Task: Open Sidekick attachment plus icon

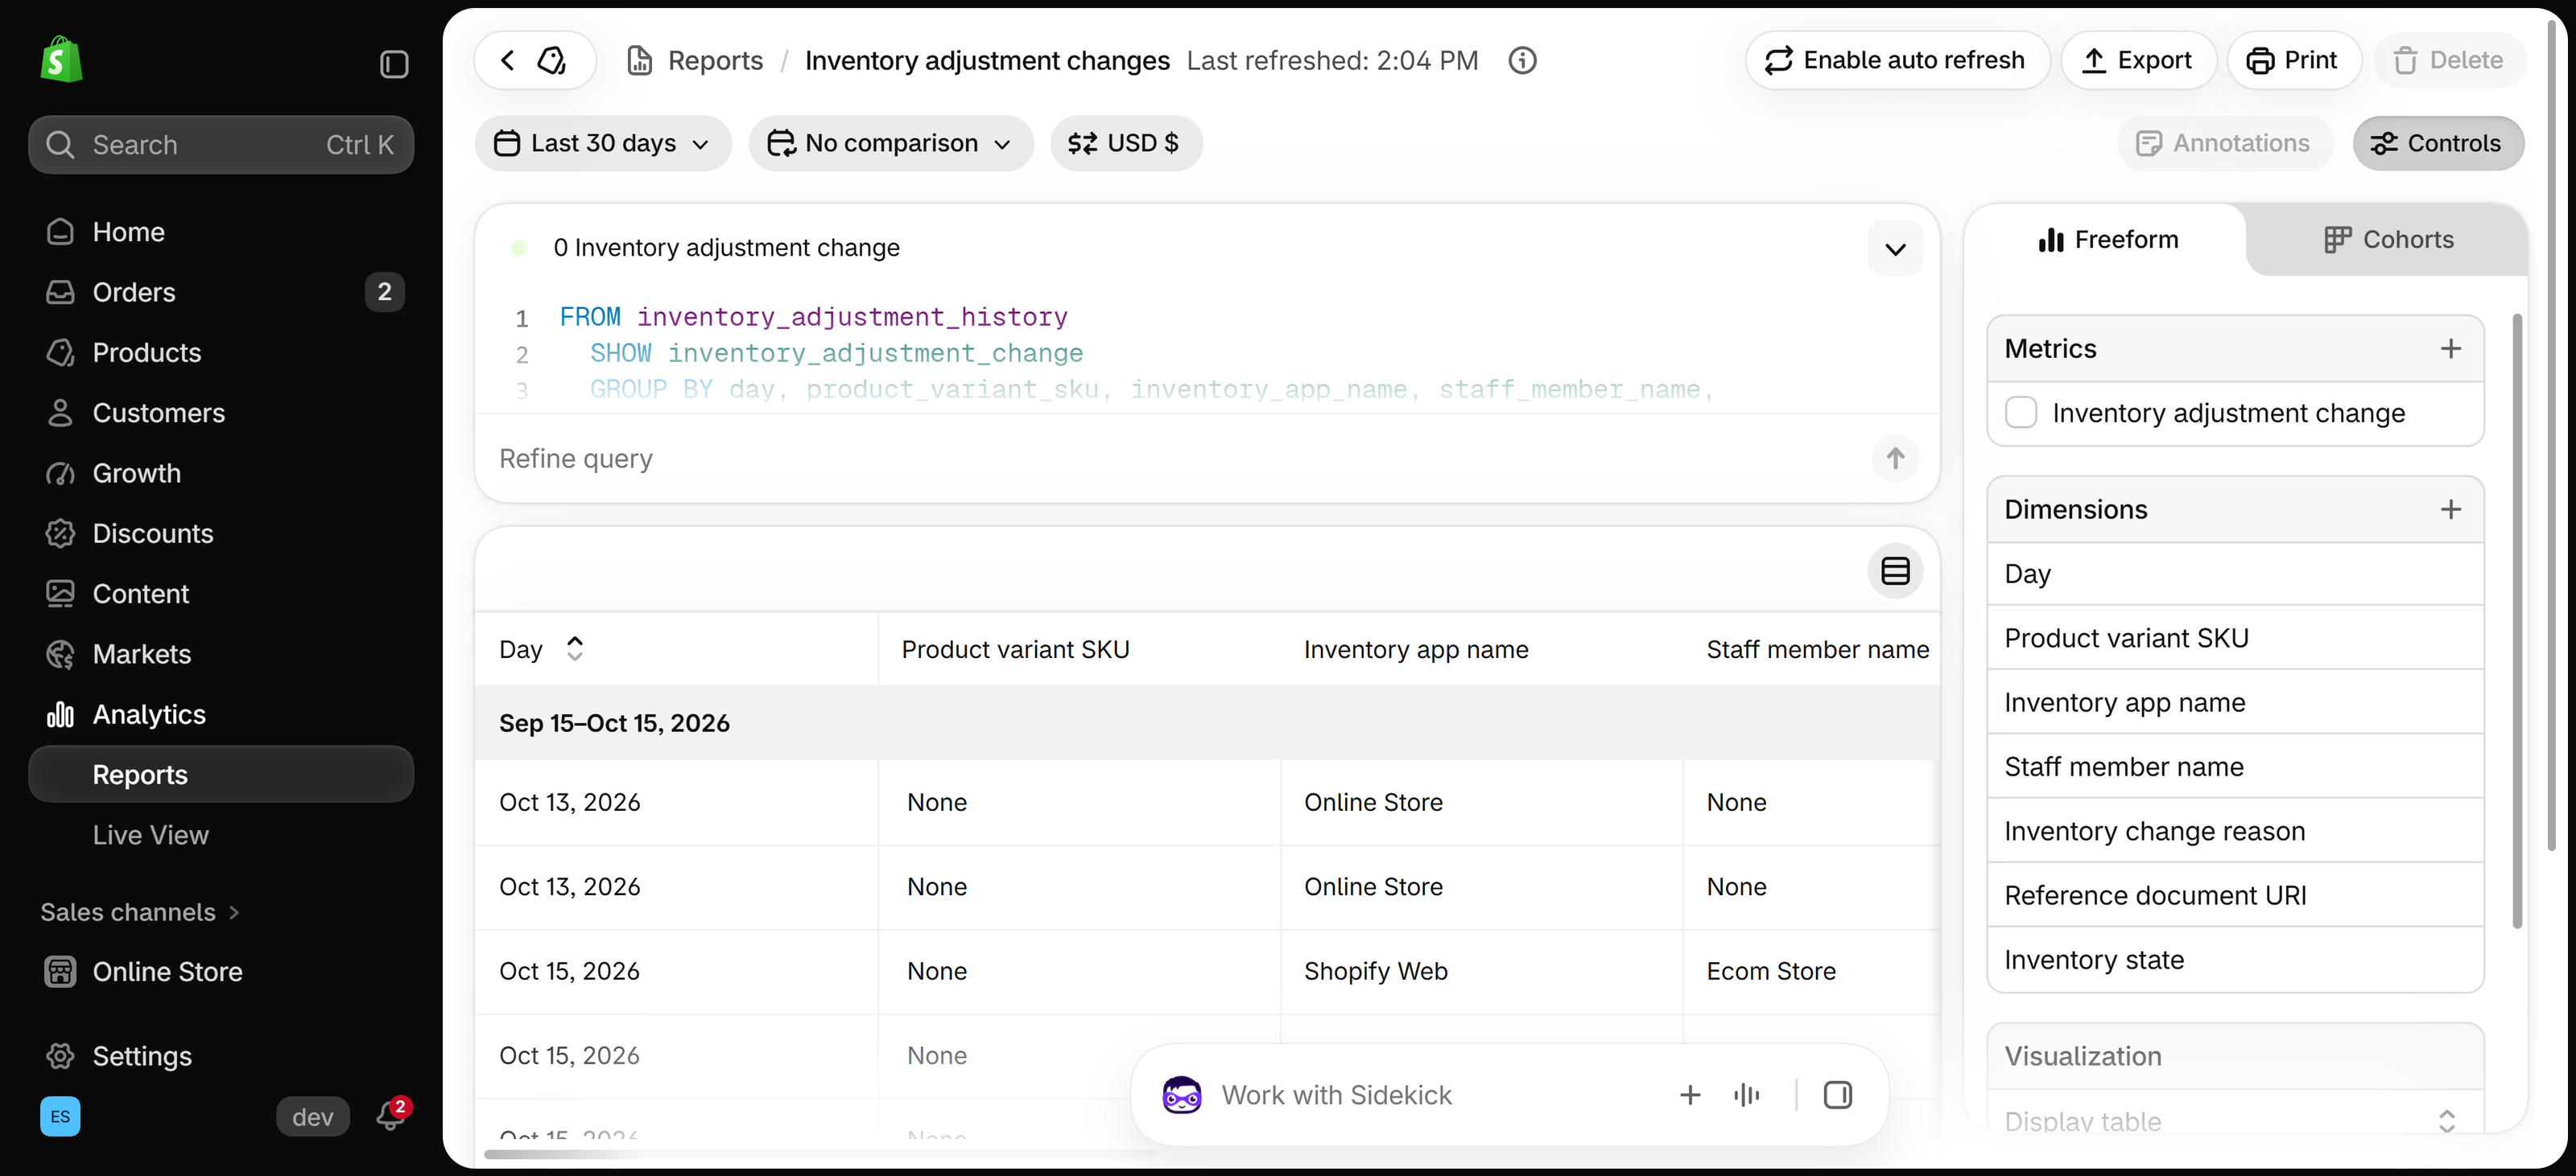Action: pyautogui.click(x=1690, y=1095)
